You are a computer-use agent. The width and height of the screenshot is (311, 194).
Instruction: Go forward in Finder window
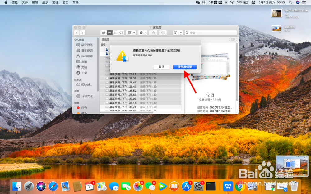pyautogui.click(x=82, y=33)
